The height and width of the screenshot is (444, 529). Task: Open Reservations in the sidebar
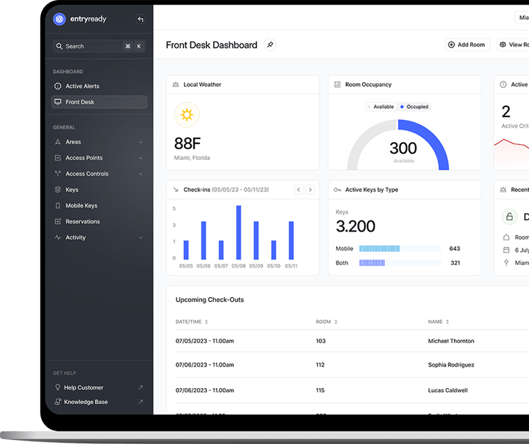point(82,221)
